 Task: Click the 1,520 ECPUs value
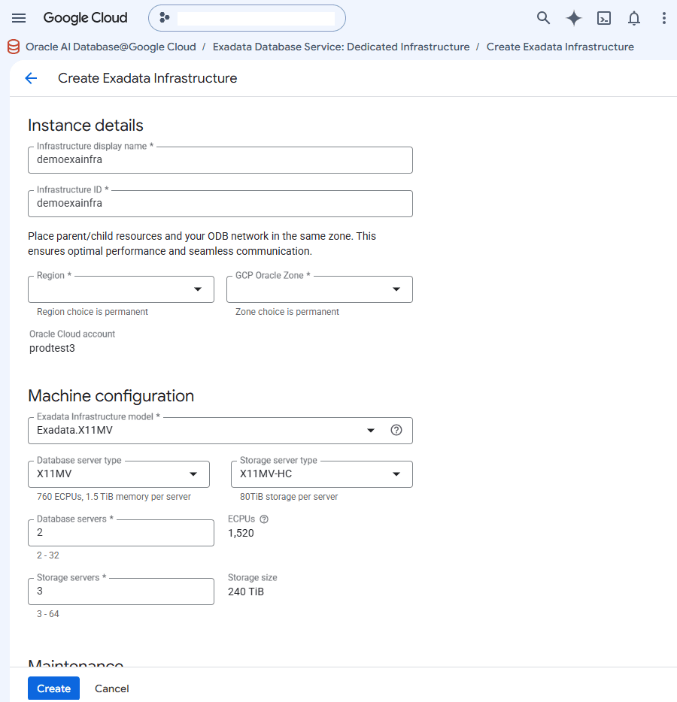pyautogui.click(x=241, y=533)
